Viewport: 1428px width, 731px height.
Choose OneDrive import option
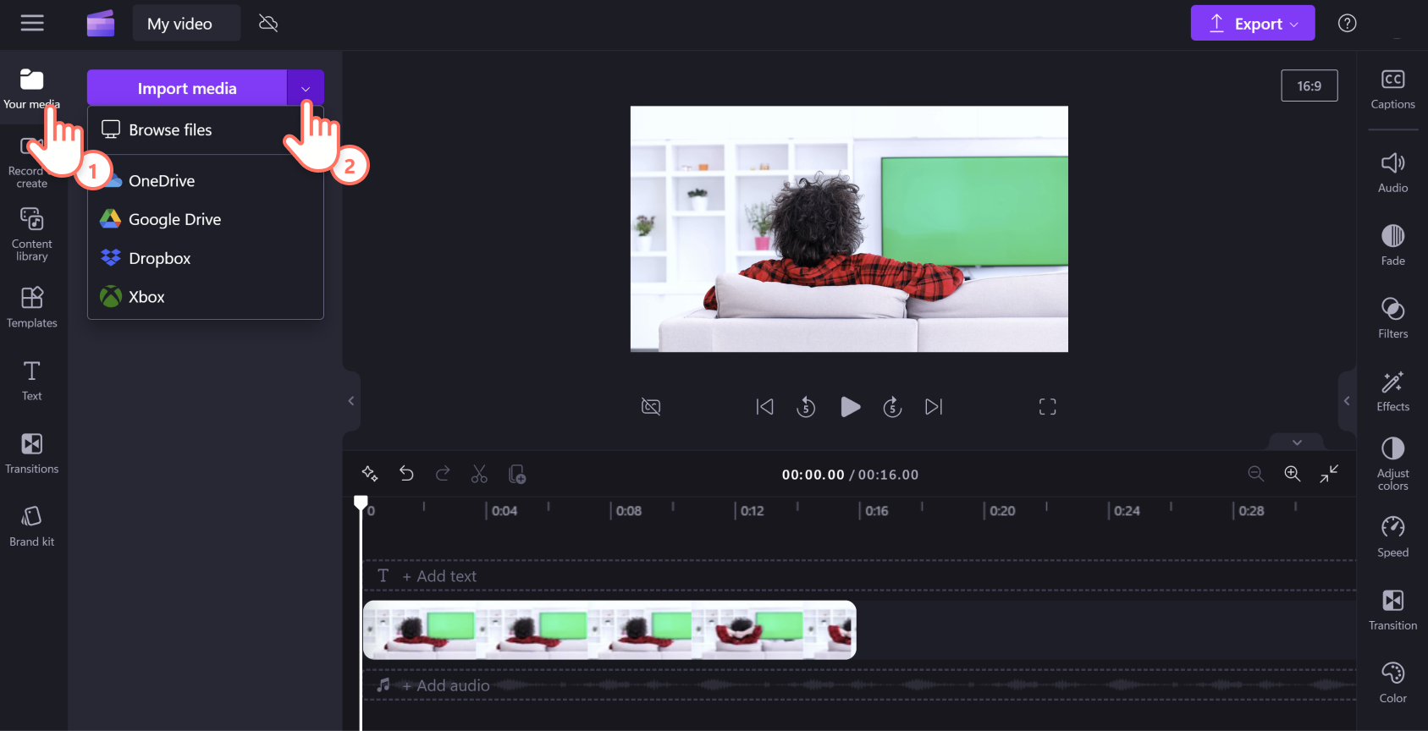coord(206,181)
